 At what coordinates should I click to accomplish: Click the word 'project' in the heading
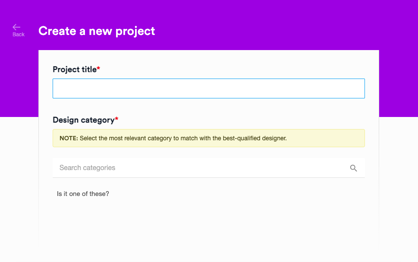(x=135, y=32)
